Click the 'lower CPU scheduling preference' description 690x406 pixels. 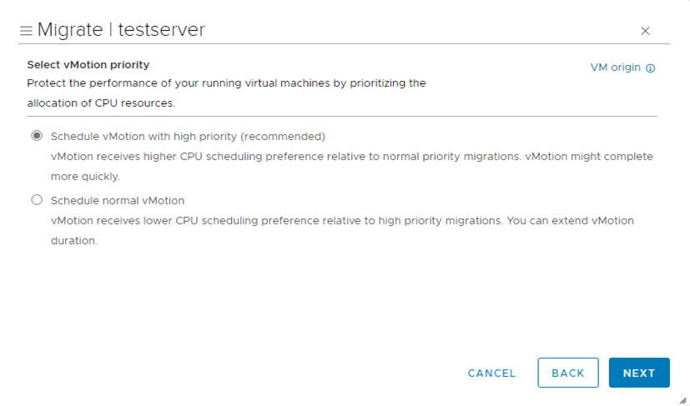point(342,221)
